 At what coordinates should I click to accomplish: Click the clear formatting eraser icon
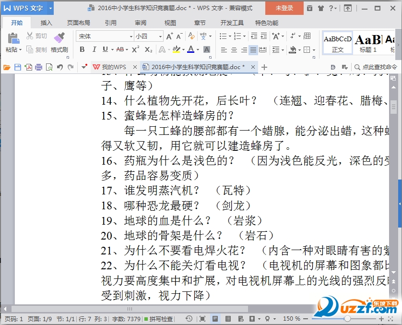tap(191, 36)
